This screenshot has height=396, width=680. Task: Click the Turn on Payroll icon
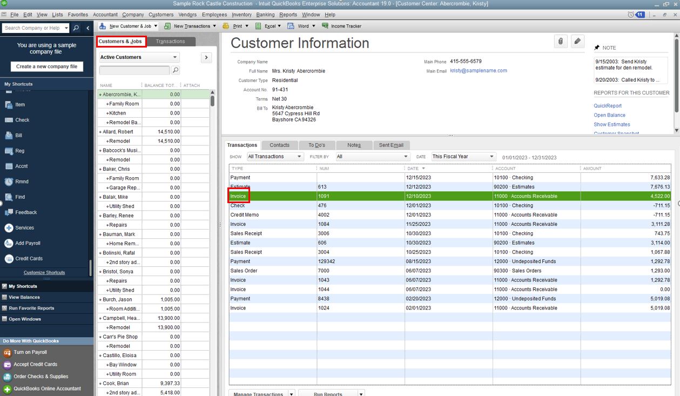coord(8,352)
